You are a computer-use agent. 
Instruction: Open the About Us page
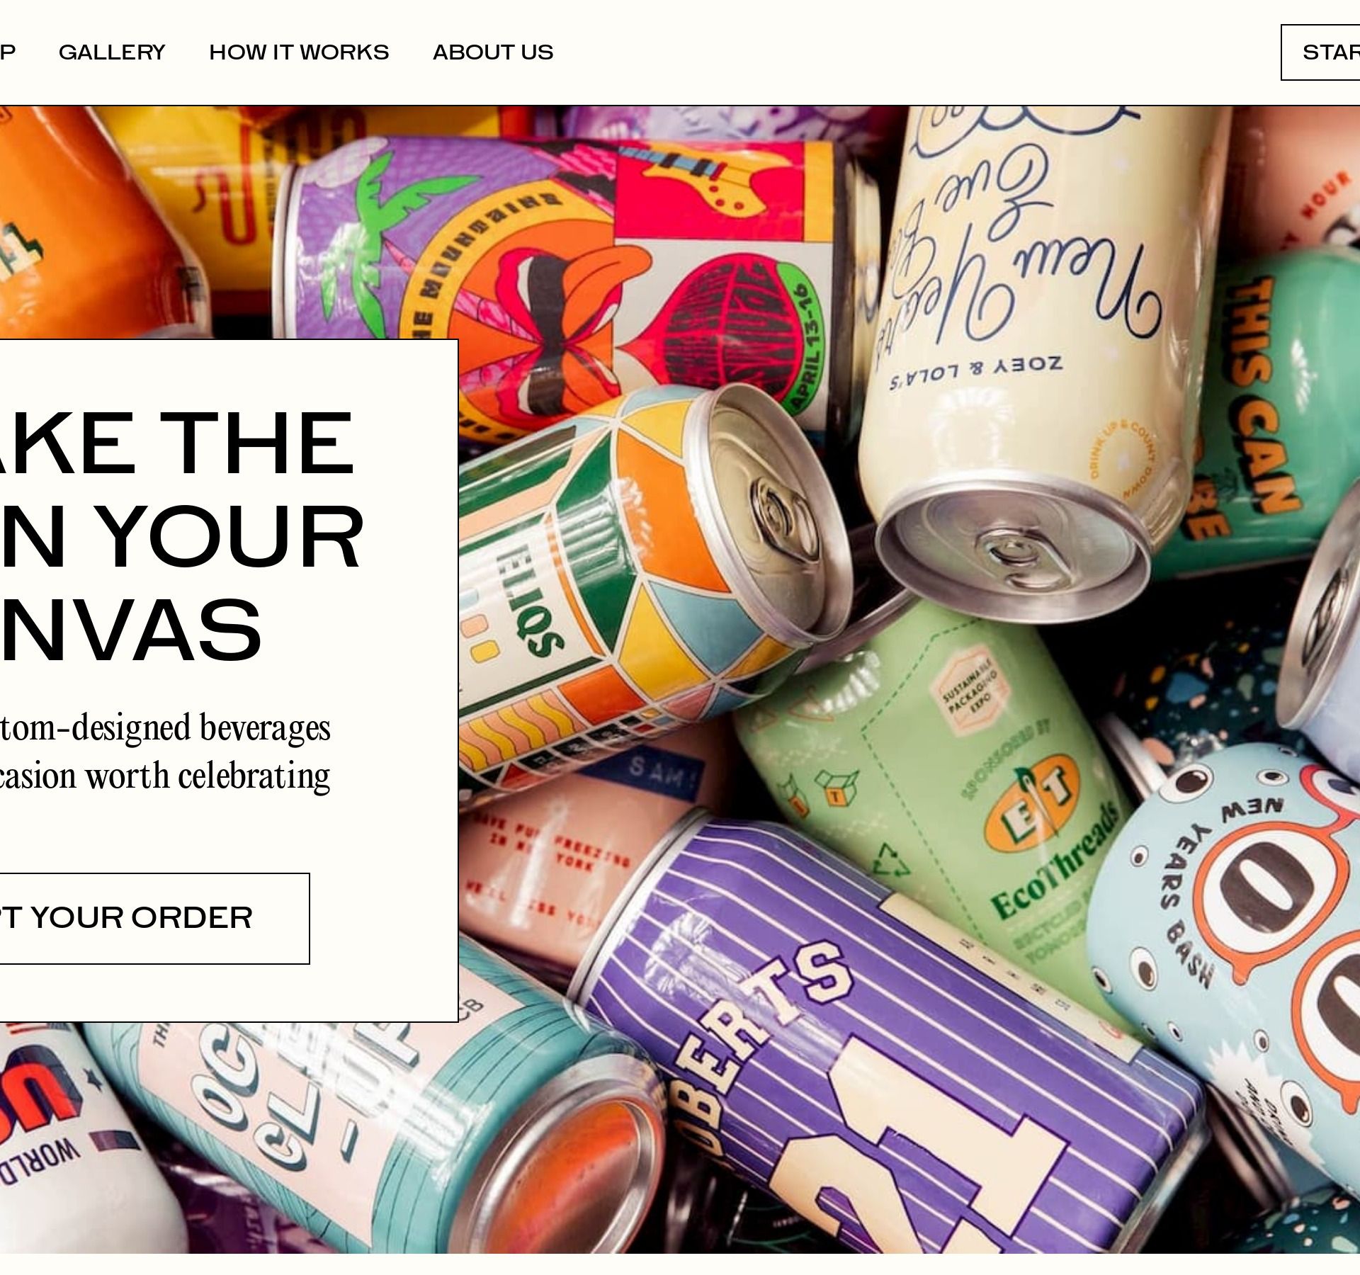[493, 52]
